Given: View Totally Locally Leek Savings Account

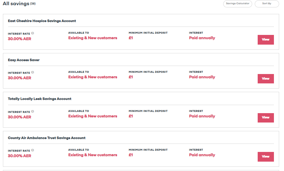Looking at the screenshot, I should [x=265, y=118].
